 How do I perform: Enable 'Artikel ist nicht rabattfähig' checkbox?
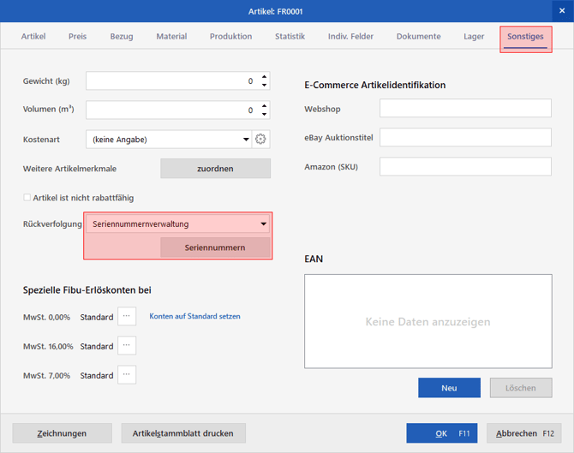point(27,198)
